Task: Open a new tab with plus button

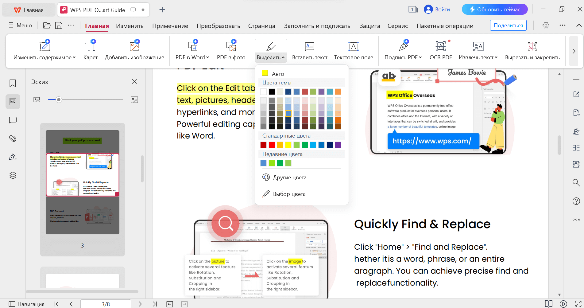Action: [162, 10]
